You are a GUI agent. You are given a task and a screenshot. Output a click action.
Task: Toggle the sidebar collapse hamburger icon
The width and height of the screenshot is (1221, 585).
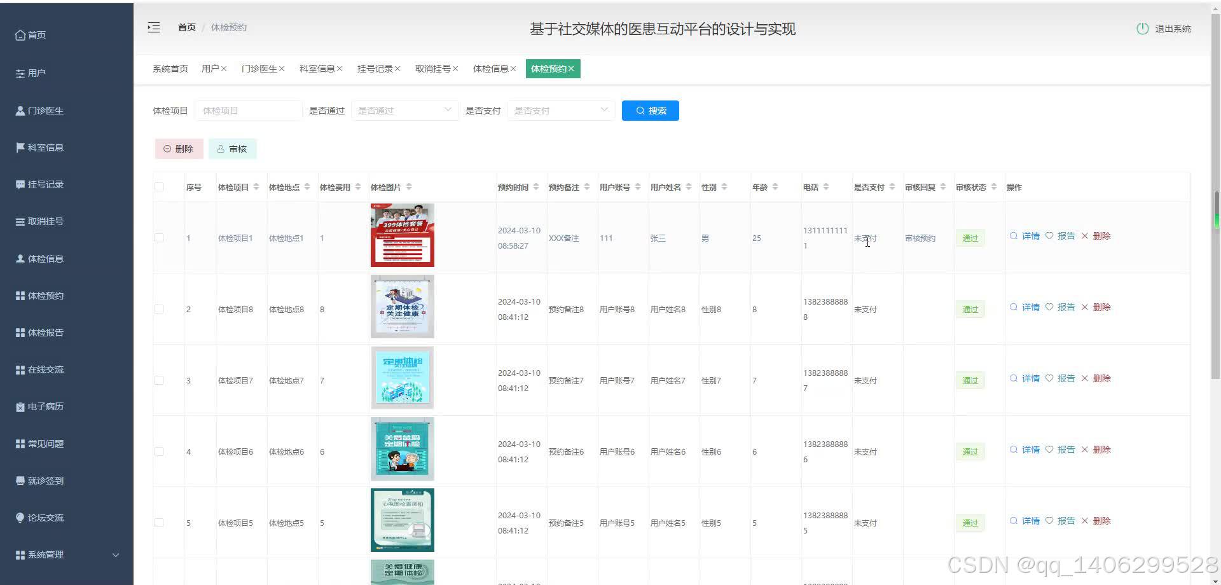click(x=154, y=27)
